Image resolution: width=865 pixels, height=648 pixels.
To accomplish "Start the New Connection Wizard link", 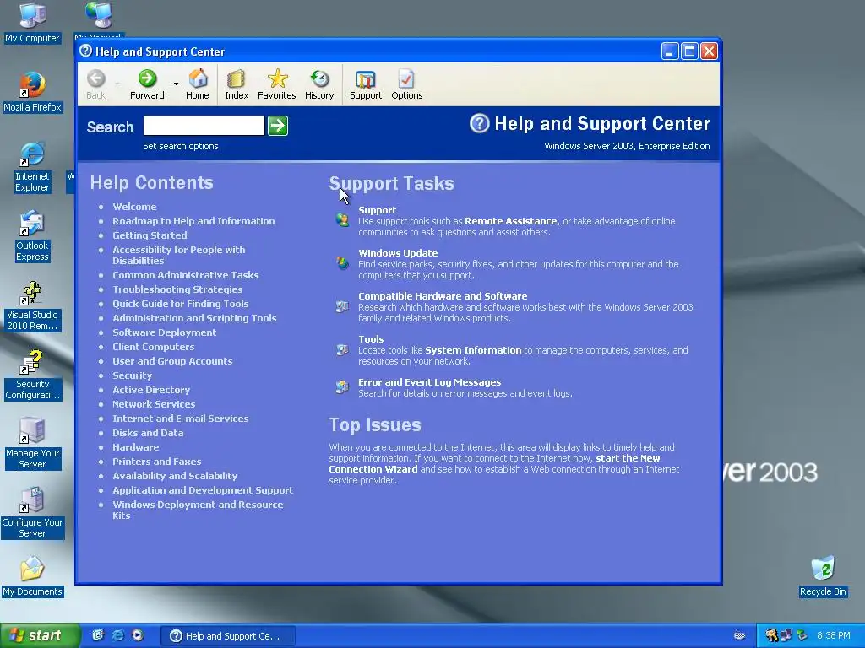I will coord(494,463).
